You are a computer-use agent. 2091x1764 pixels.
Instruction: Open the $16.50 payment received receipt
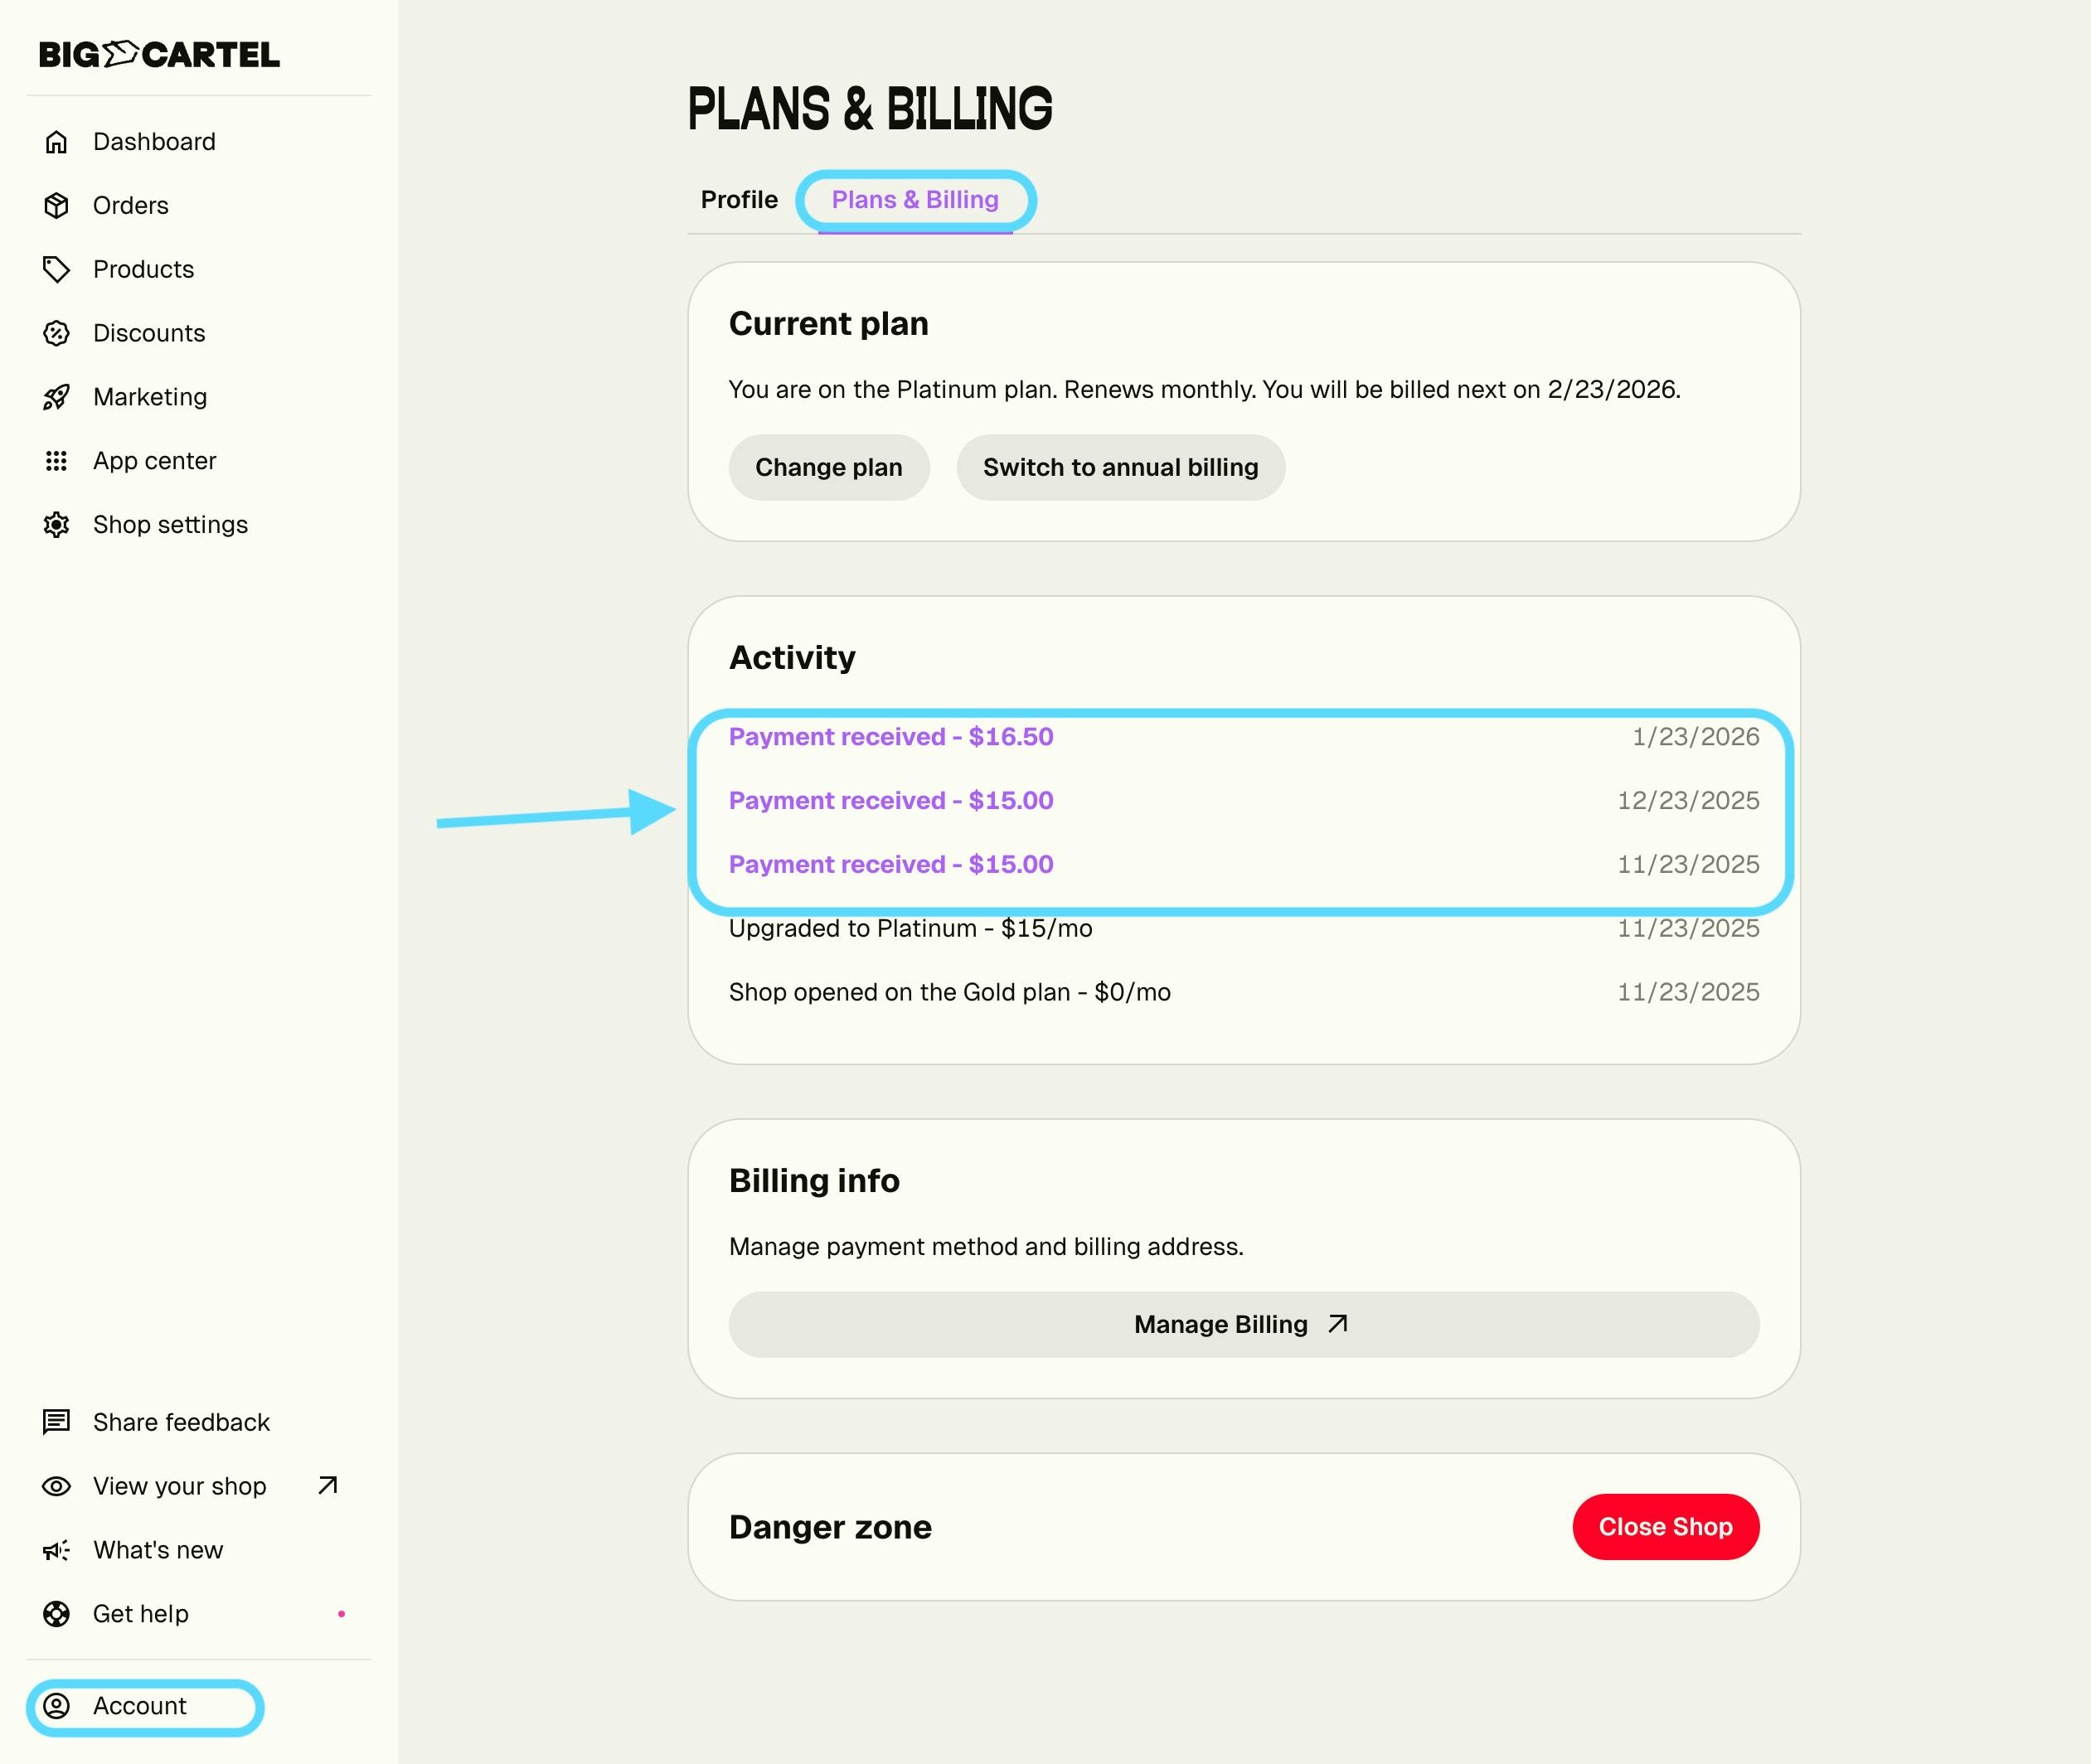tap(891, 737)
